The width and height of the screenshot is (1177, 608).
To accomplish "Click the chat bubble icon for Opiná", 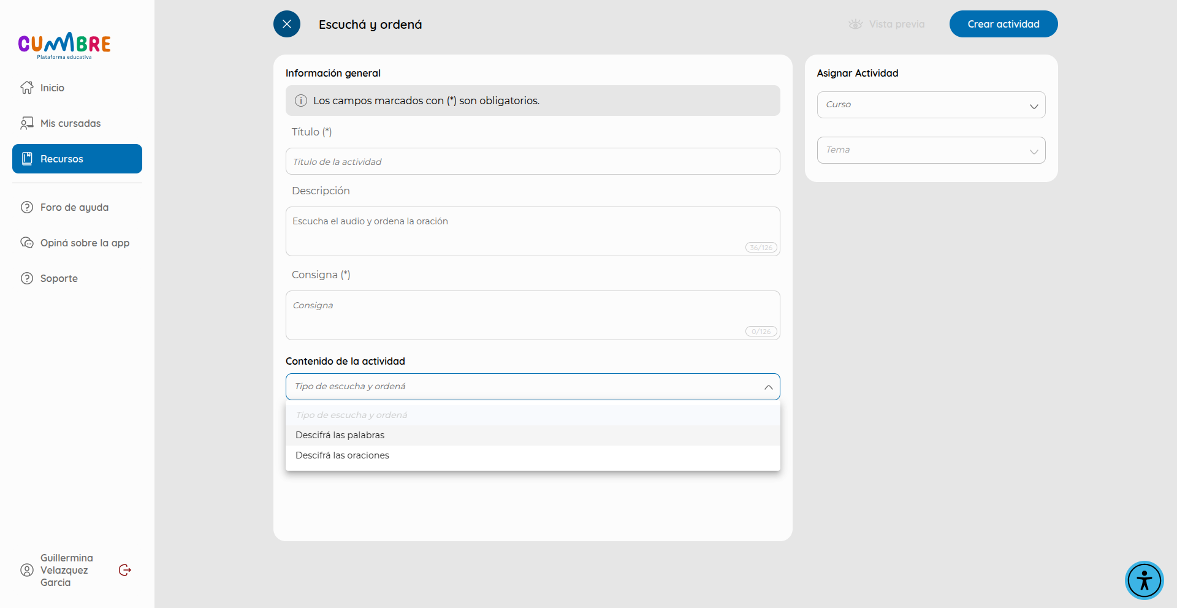I will click(x=27, y=243).
